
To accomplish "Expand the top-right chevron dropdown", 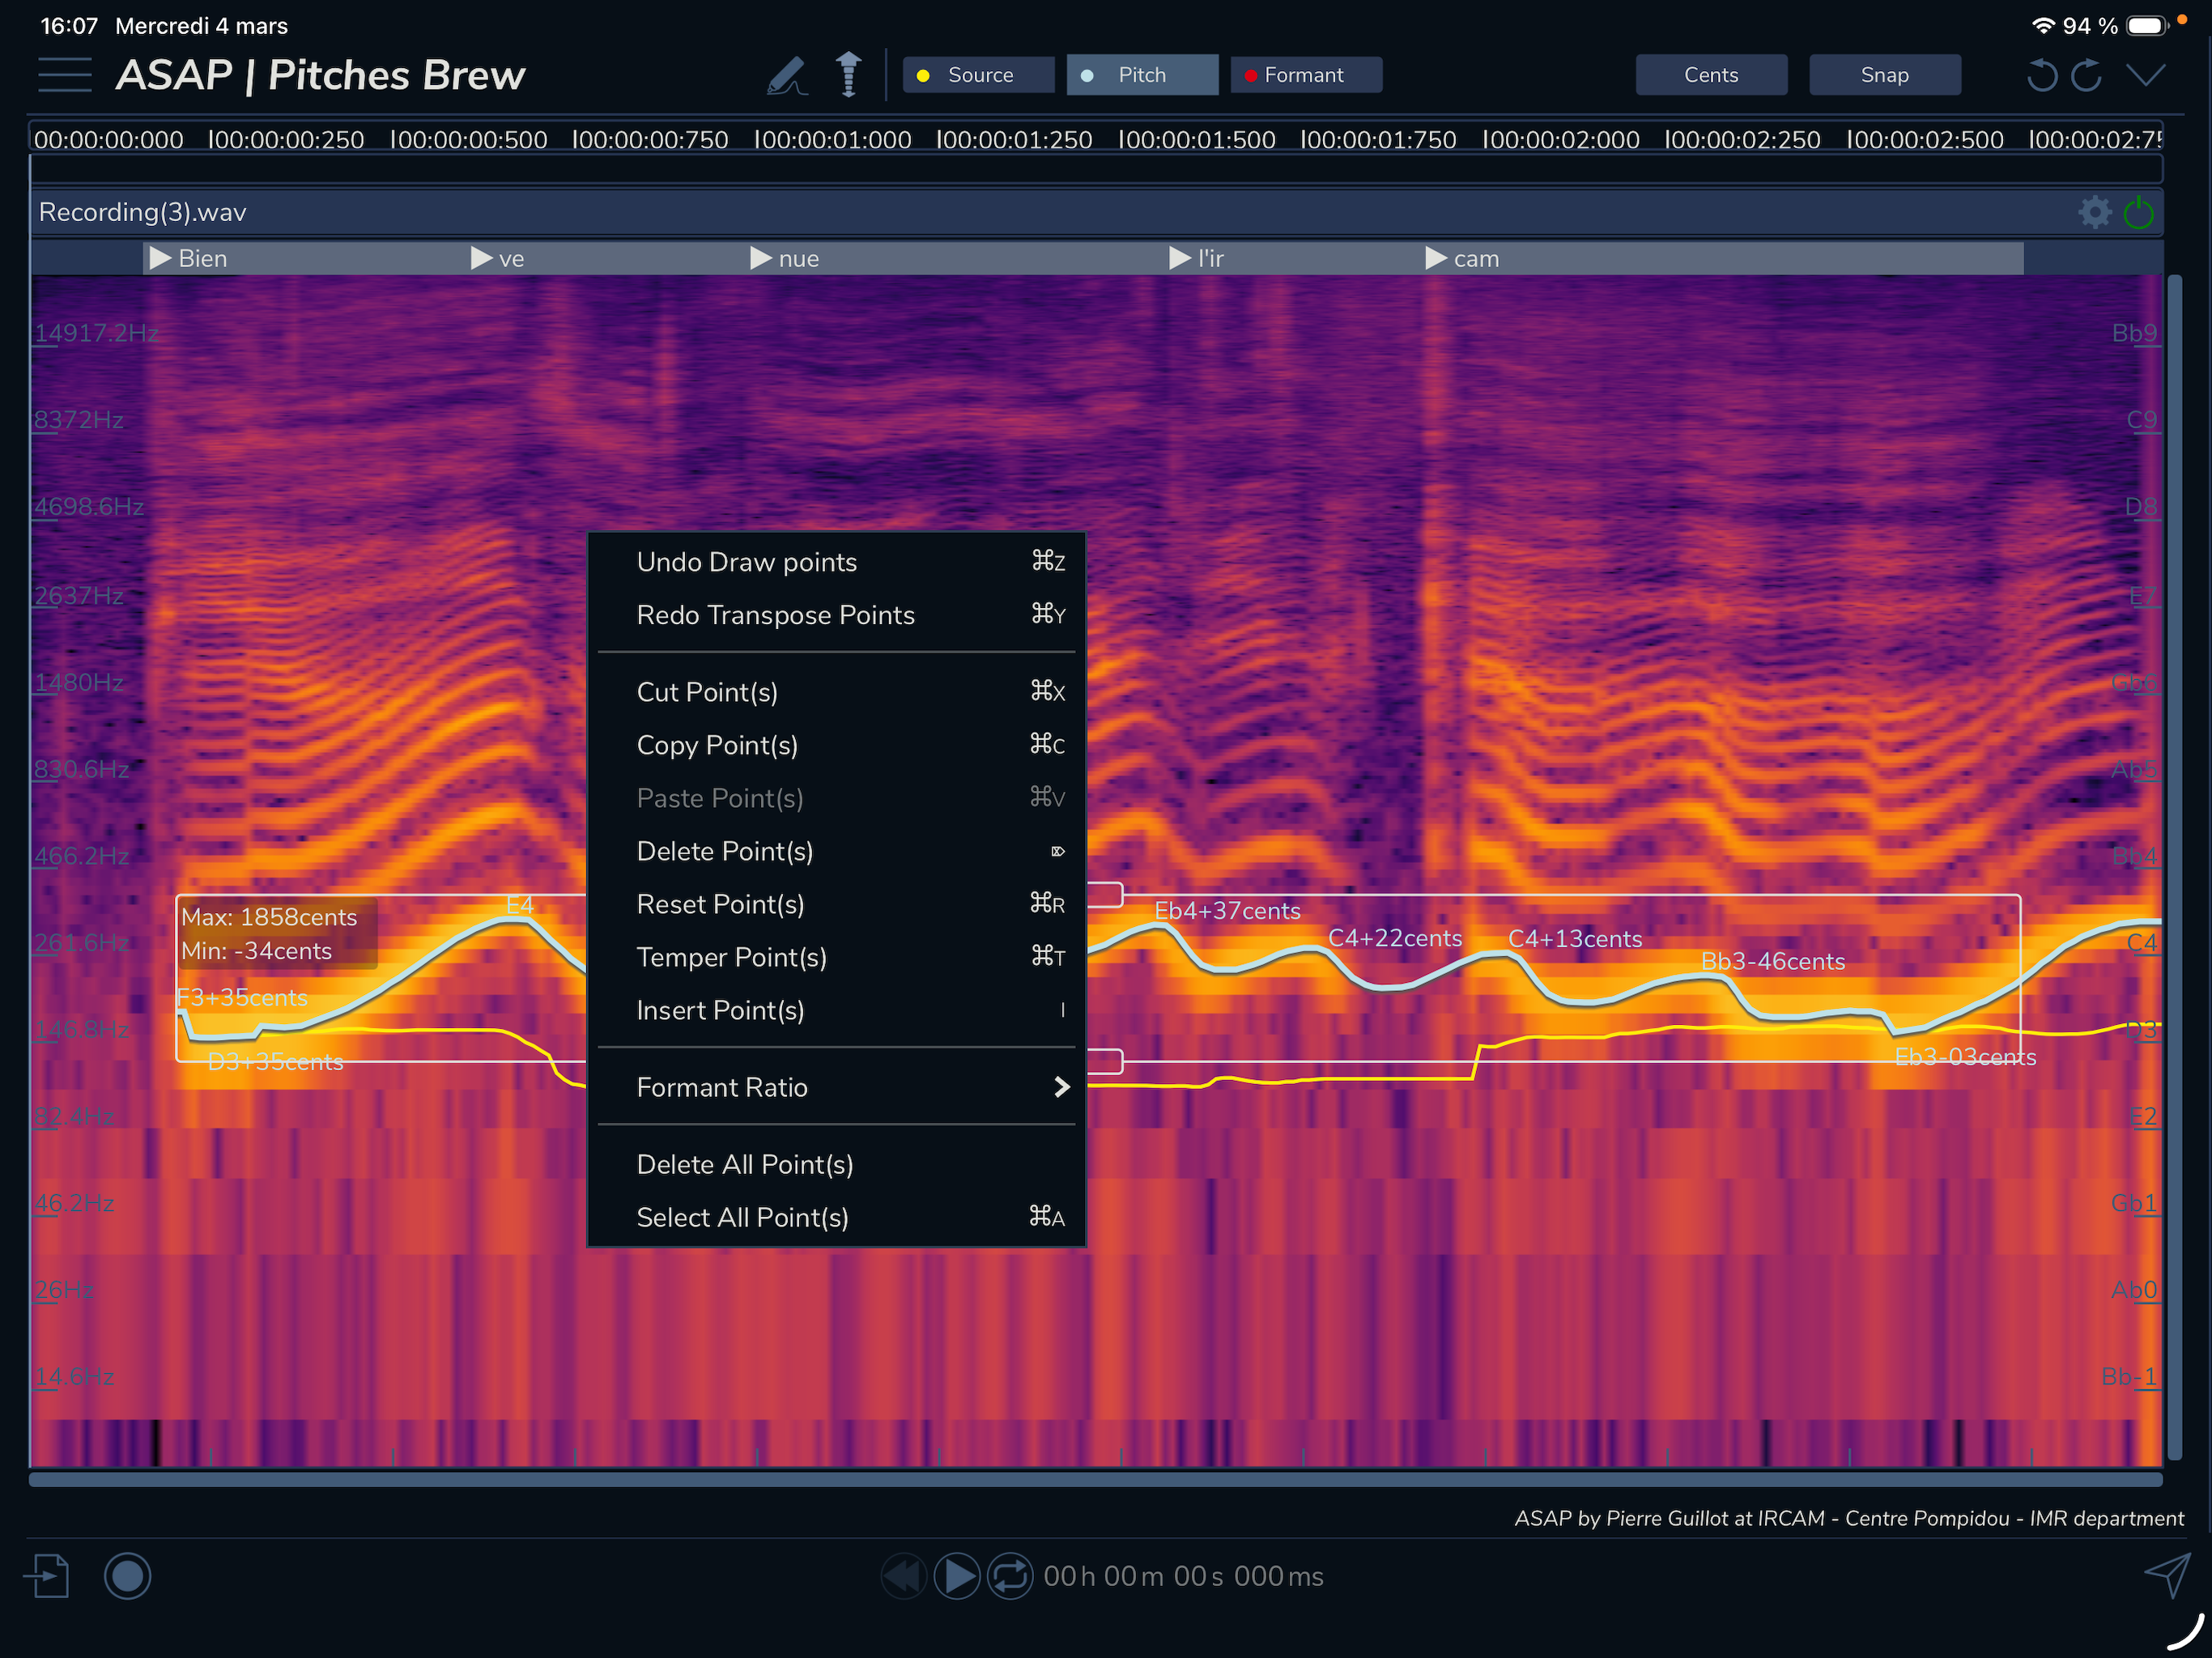I will pos(2145,76).
